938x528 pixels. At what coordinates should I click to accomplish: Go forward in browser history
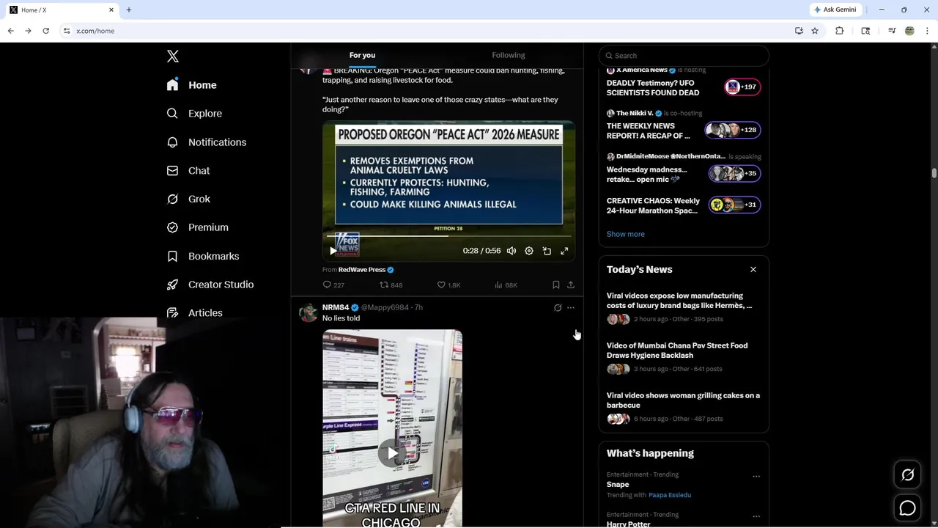28,31
